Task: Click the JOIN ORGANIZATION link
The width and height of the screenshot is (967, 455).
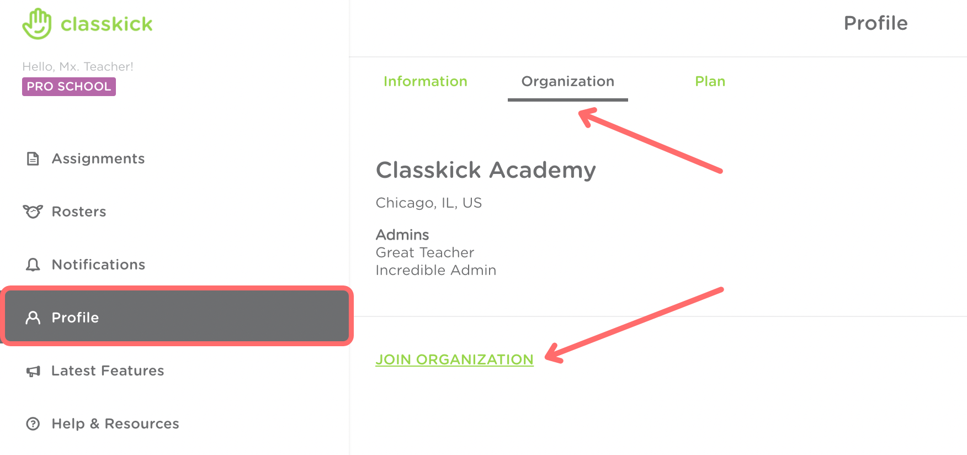Action: 454,359
